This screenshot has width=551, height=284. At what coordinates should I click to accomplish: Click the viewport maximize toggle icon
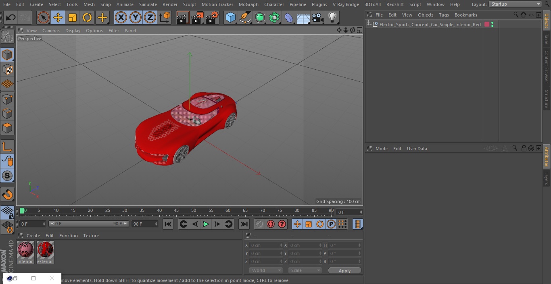click(359, 30)
